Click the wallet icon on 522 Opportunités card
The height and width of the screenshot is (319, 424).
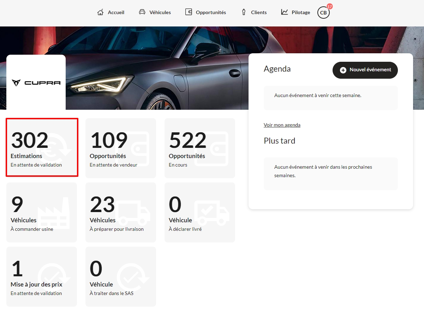[211, 149]
